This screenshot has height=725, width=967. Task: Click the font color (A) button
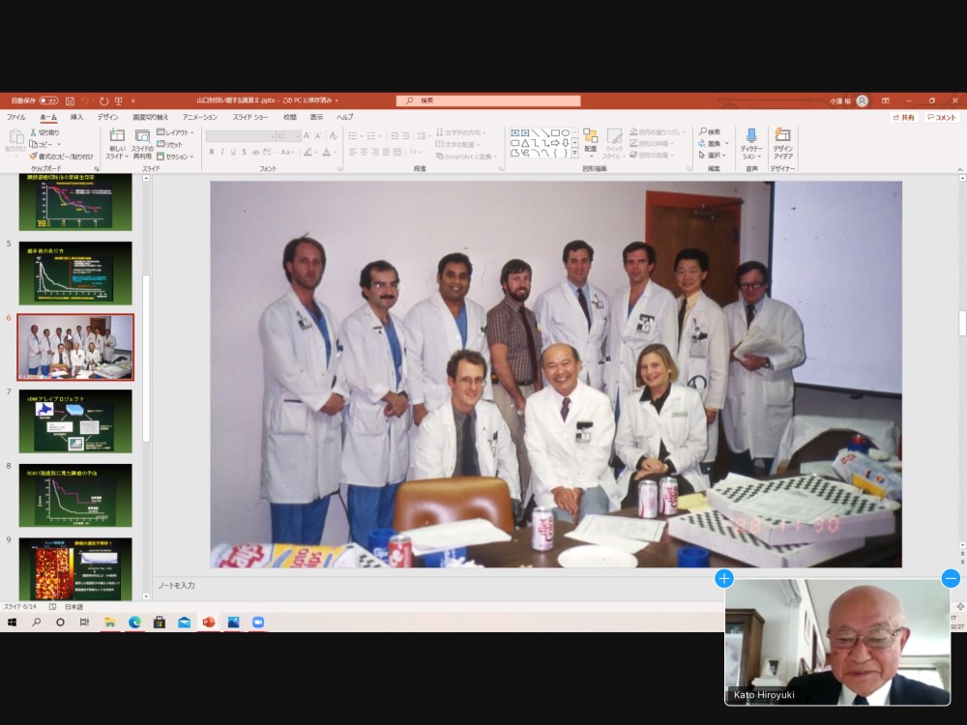click(x=326, y=152)
